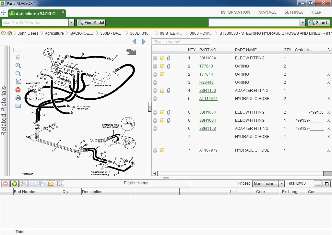The width and height of the screenshot is (332, 235).
Task: Copy the picklist with the clipboard icon
Action: pos(42,183)
